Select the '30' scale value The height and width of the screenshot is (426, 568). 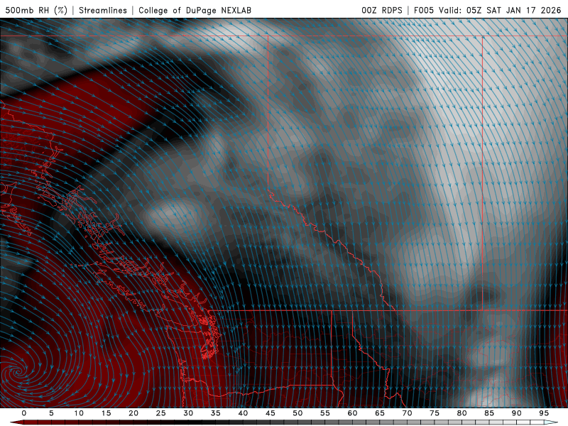click(188, 413)
